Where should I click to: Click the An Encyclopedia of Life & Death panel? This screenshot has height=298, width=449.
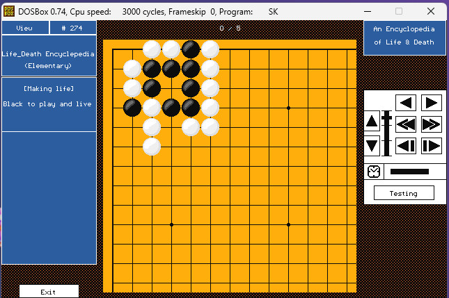pos(404,38)
